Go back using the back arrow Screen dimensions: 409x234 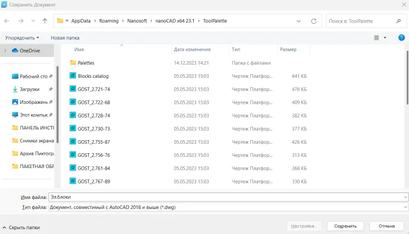tap(7, 21)
